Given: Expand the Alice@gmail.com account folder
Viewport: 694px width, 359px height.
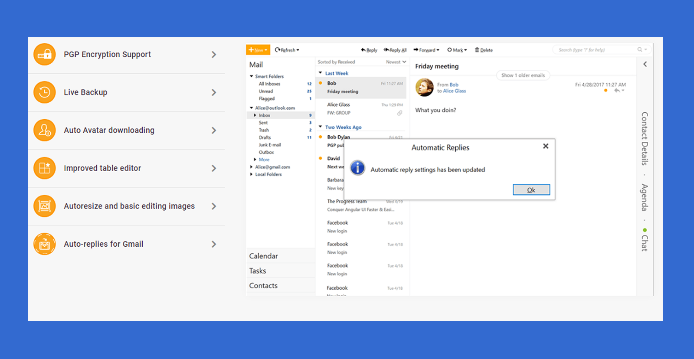Looking at the screenshot, I should pyautogui.click(x=251, y=167).
